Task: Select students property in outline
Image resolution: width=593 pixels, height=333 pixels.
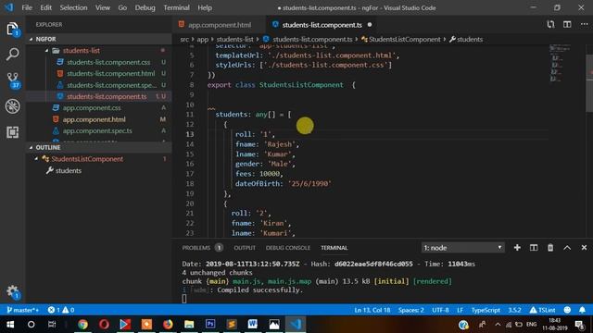Action: (68, 170)
